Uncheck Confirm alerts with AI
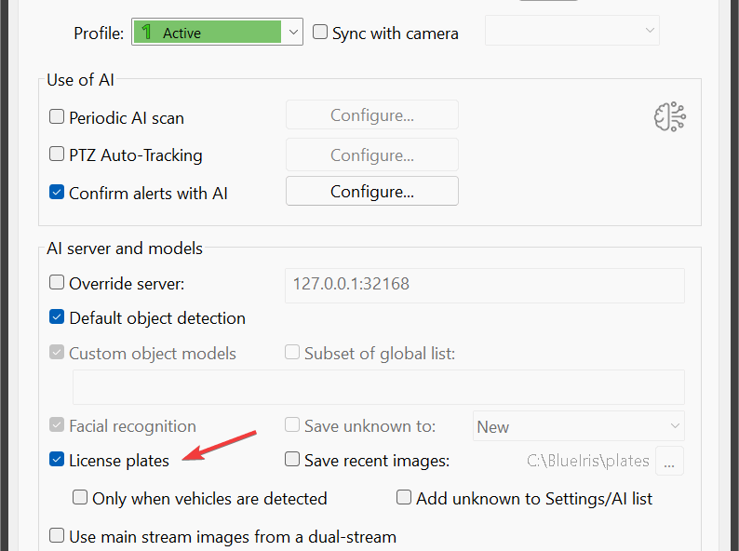The image size is (739, 551). [x=57, y=194]
